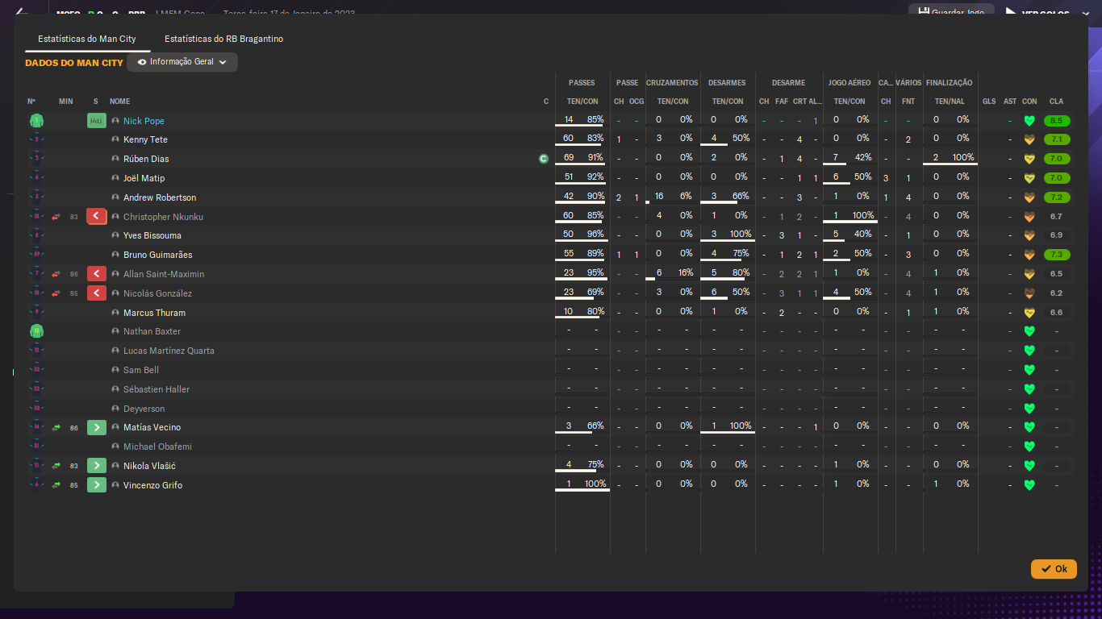Click substituted-off arrow for Allan Saint-Maximin
Image resolution: width=1102 pixels, height=619 pixels.
97,274
